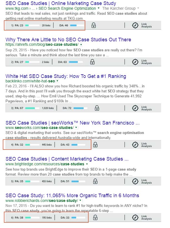Viewport: 170px width, 228px height.
Task: Open Link Analysis compass for robbierichards.com result
Action: 135,218
